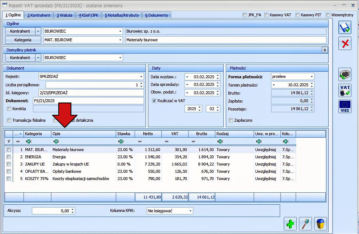Click the Materiały biurowe row description
This screenshot has height=234, width=359.
[x=68, y=150]
